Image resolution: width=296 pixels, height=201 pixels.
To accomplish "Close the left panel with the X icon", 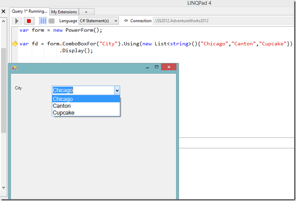I will click(3, 11).
